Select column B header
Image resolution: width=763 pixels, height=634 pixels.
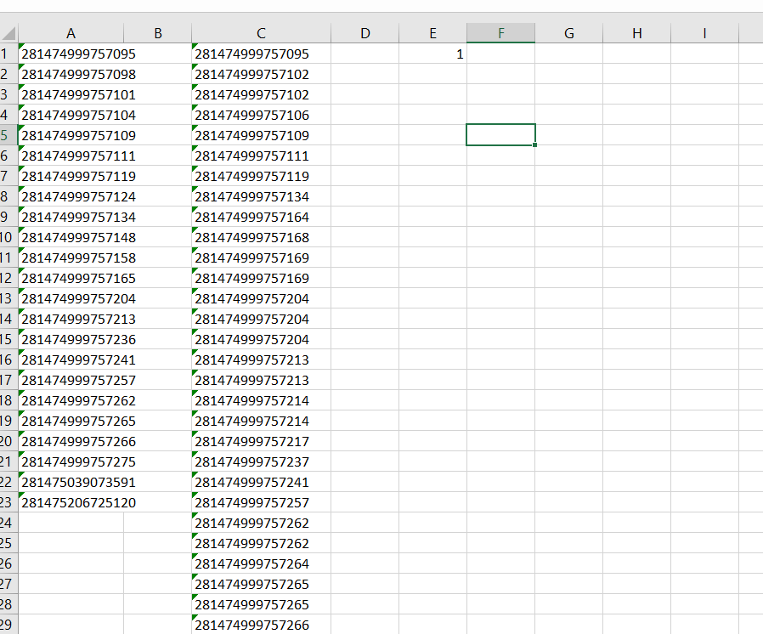[158, 33]
